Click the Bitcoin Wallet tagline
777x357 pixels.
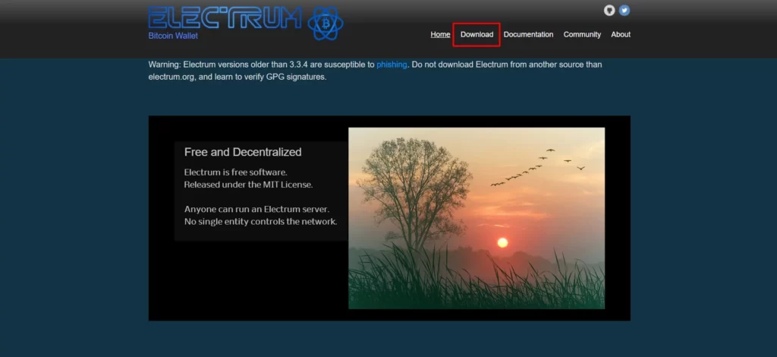(x=173, y=36)
